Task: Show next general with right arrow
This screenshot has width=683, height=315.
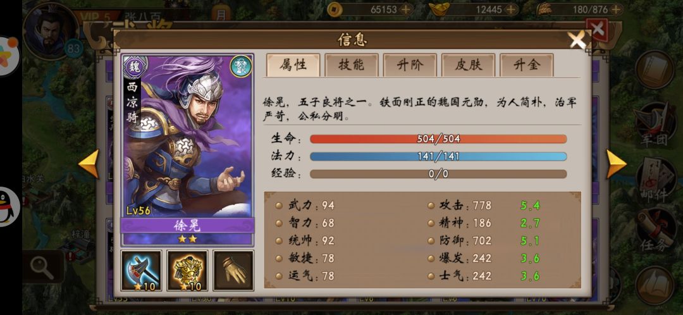Action: tap(616, 164)
